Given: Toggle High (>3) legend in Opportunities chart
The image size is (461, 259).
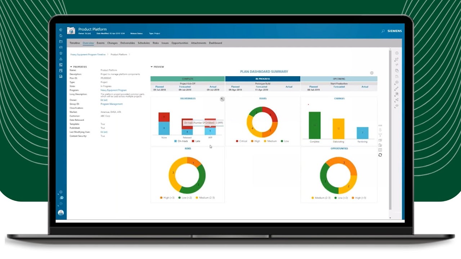Looking at the screenshot, I should (359, 198).
